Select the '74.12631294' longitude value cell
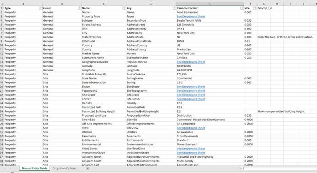Image resolution: width=317 pixels, height=173 pixels. tap(210, 70)
